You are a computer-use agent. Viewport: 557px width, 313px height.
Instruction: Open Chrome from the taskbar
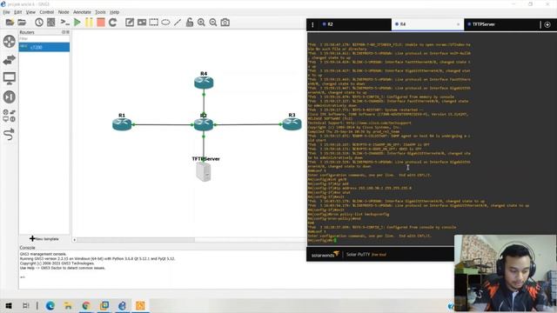click(x=86, y=305)
